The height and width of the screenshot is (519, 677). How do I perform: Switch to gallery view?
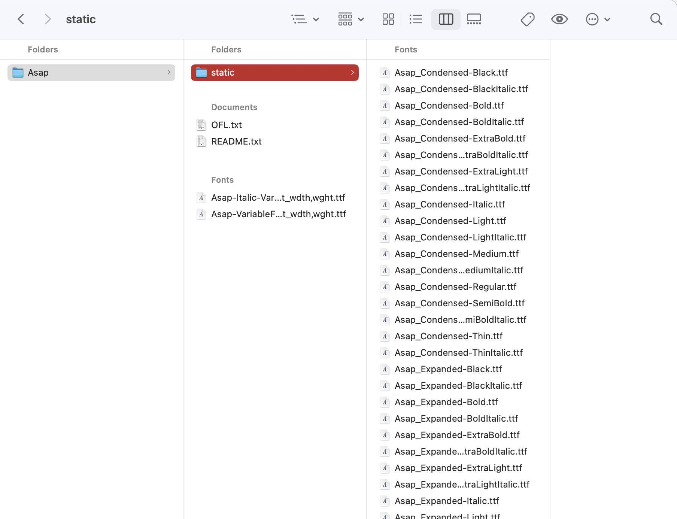tap(473, 19)
